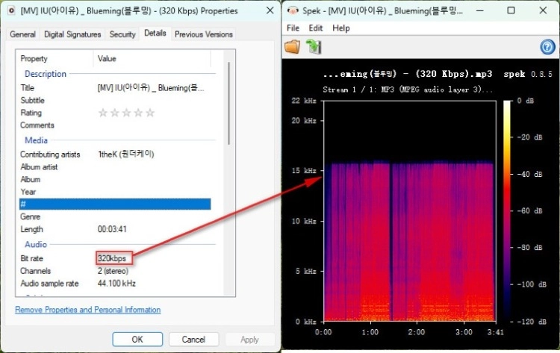Switch to the General tab

[x=23, y=34]
